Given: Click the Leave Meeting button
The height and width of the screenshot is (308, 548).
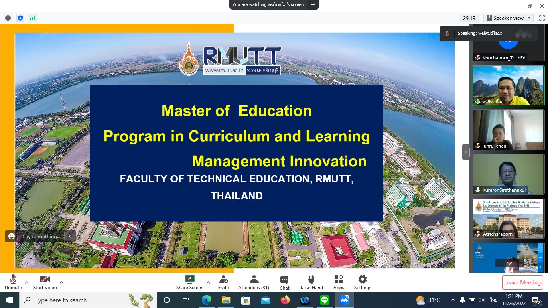Looking at the screenshot, I should [x=522, y=282].
